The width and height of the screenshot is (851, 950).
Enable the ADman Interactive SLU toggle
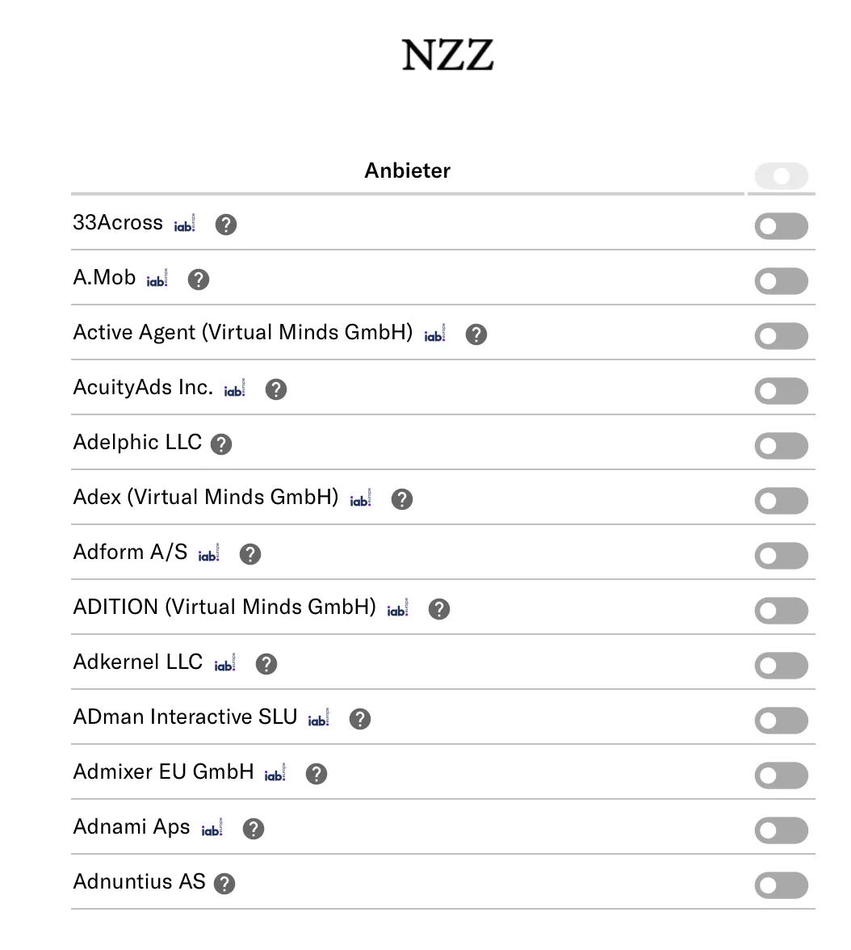coord(781,721)
